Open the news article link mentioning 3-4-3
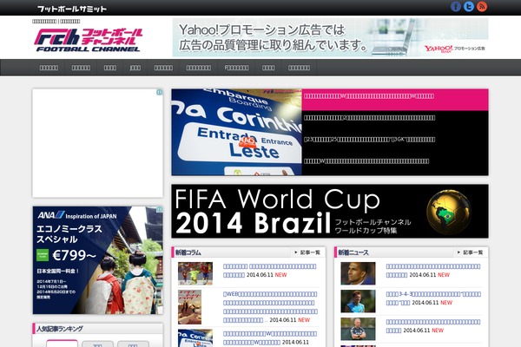Viewport: 521px width, 347px height. (x=433, y=298)
